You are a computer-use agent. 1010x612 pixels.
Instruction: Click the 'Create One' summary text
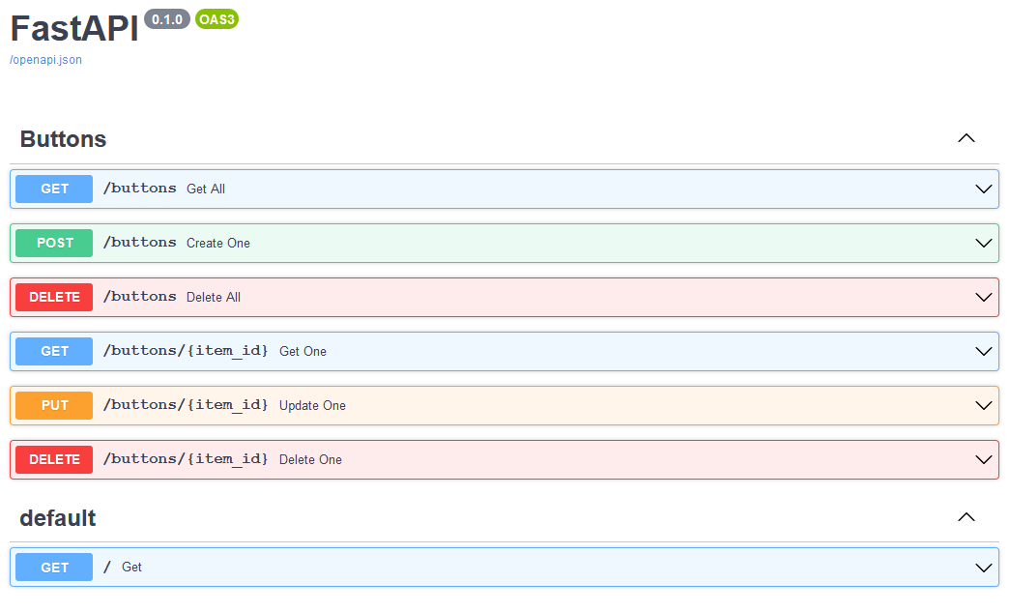tap(218, 243)
